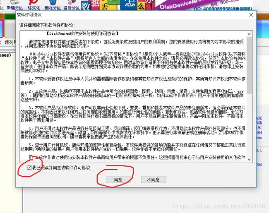
Task: Click the DiskGenius banner advertisement
Action: point(166,5)
